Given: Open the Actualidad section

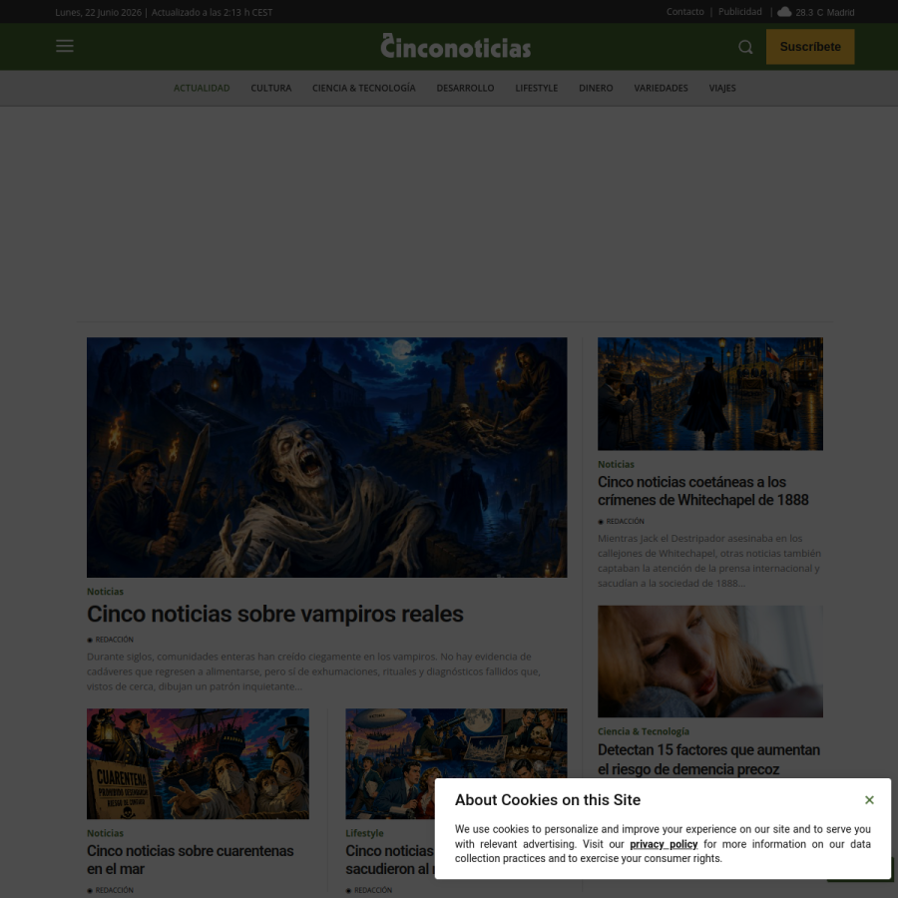Looking at the screenshot, I should 202,88.
